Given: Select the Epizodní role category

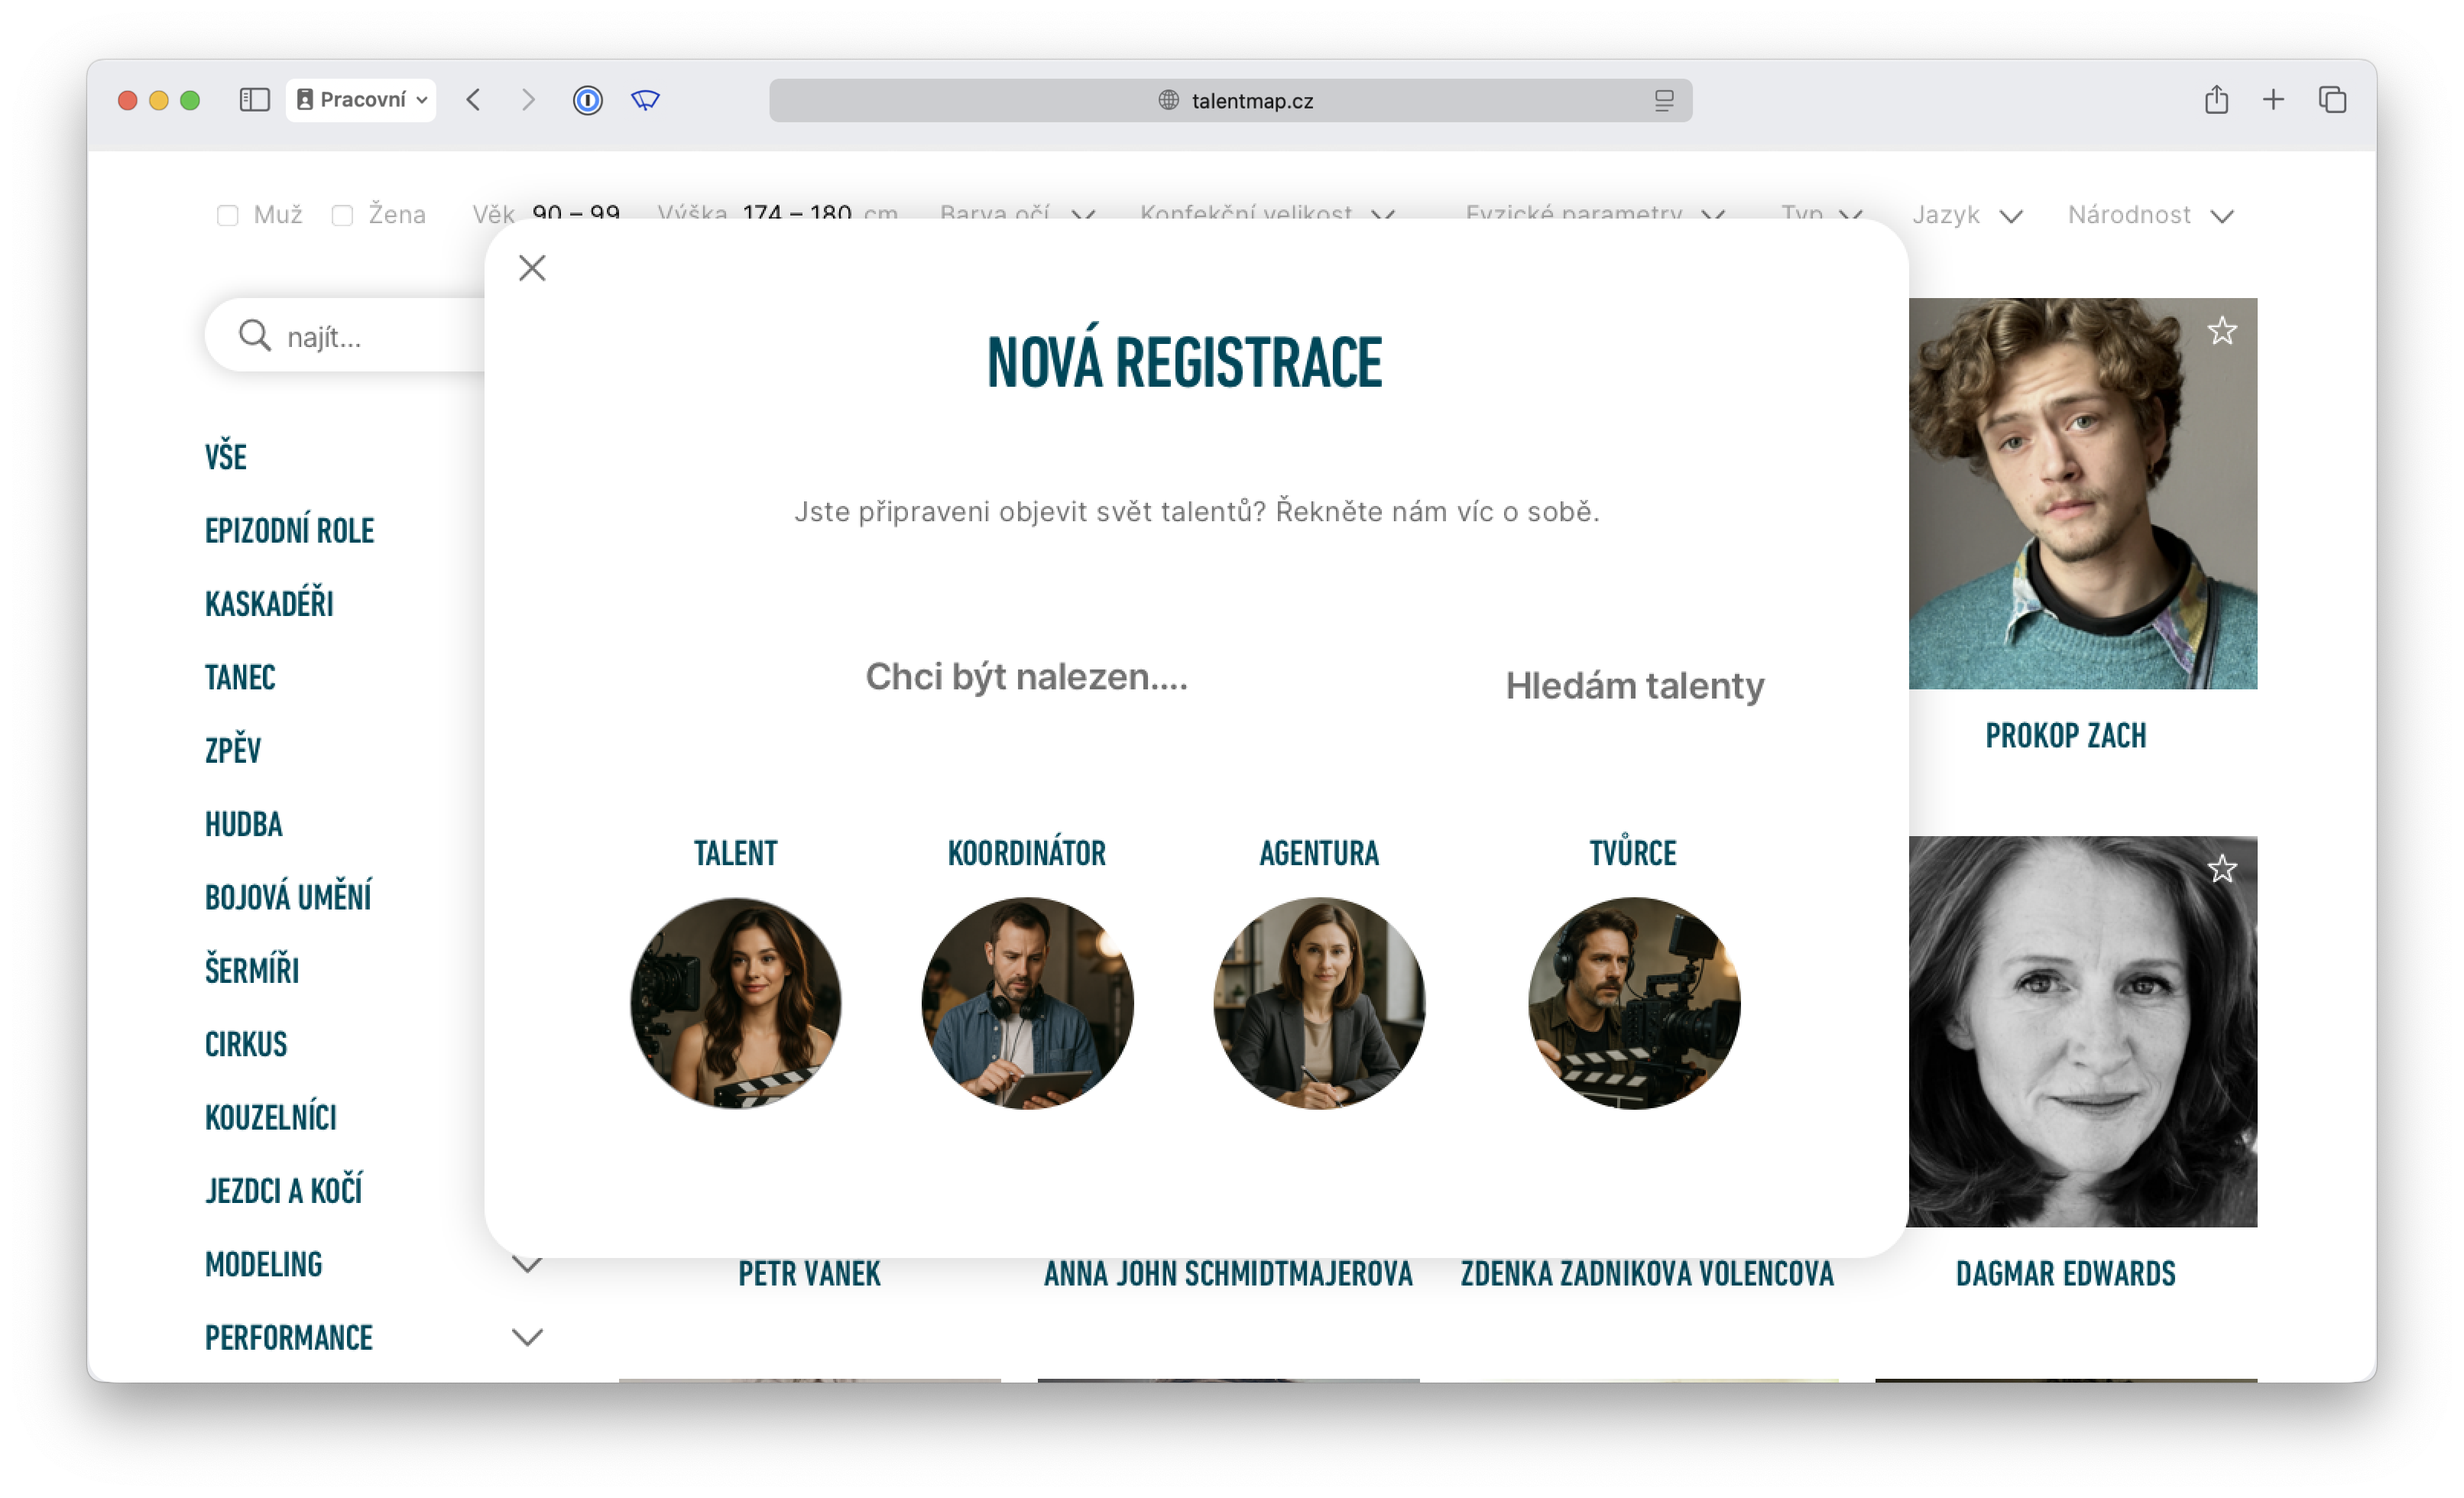Looking at the screenshot, I should coord(290,531).
